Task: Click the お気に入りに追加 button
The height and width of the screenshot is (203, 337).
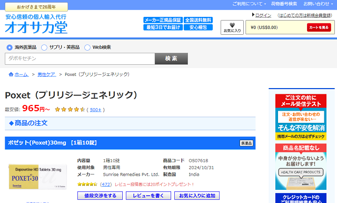Action: (x=197, y=196)
